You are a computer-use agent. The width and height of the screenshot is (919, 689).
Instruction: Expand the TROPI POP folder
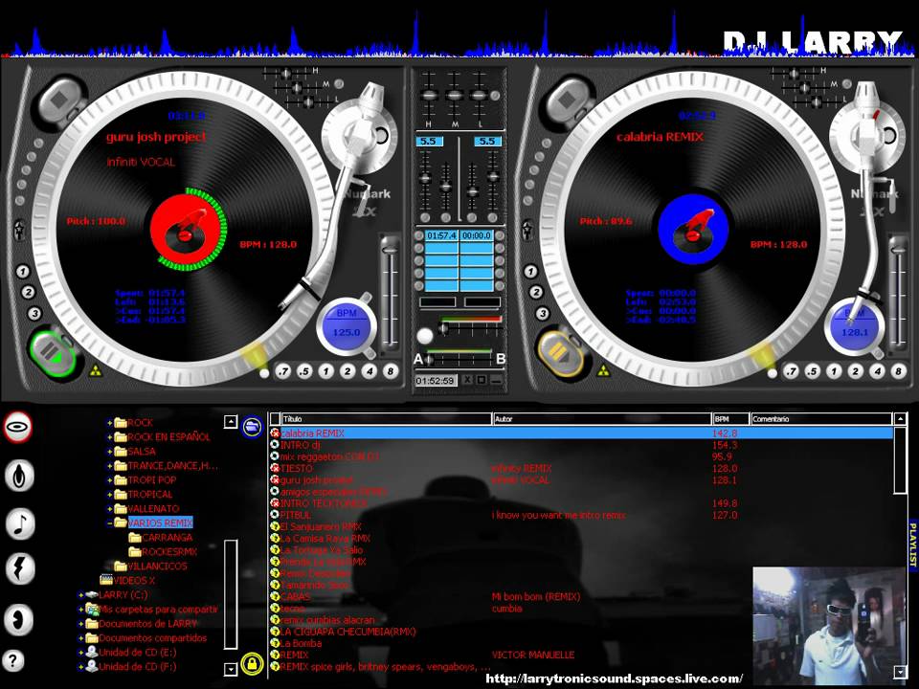pyautogui.click(x=109, y=479)
